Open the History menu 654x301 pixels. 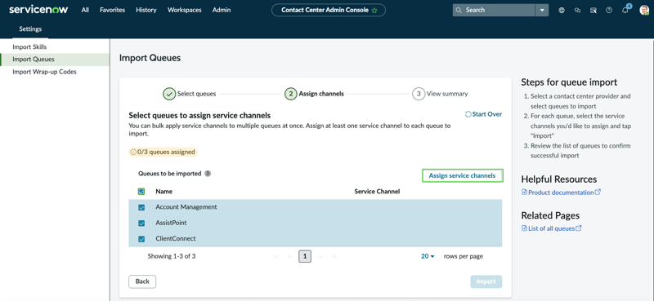pyautogui.click(x=146, y=10)
